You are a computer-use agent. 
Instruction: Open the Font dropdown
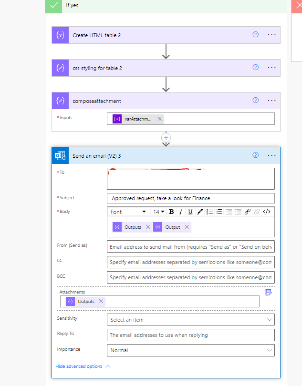[x=128, y=212]
